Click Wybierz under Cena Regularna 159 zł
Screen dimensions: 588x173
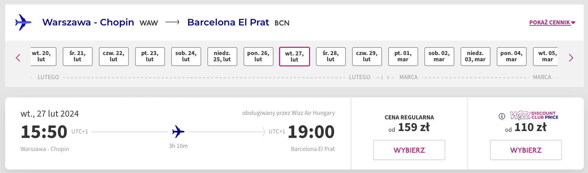click(x=409, y=150)
